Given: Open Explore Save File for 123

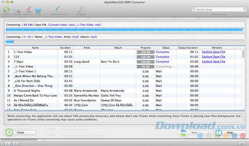Looking at the screenshot, I should pyautogui.click(x=214, y=57).
